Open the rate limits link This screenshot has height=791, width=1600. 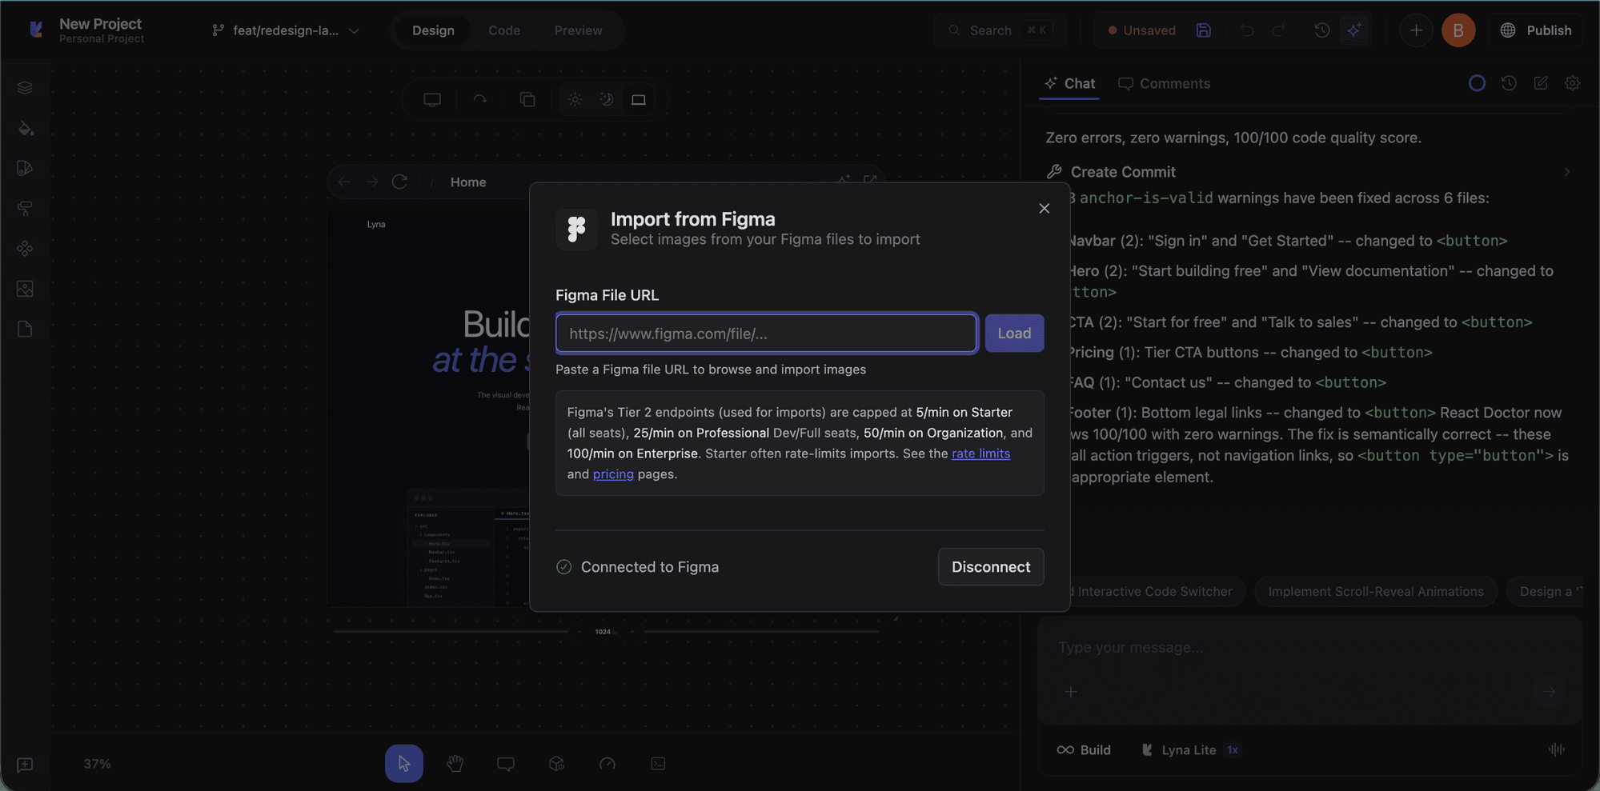(x=980, y=453)
